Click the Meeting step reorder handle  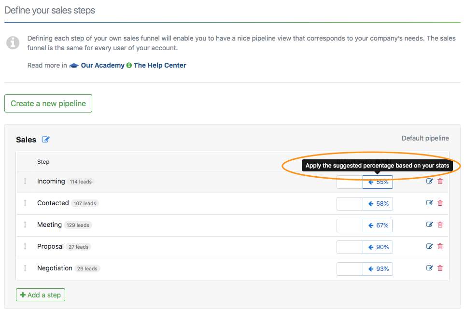coord(25,225)
